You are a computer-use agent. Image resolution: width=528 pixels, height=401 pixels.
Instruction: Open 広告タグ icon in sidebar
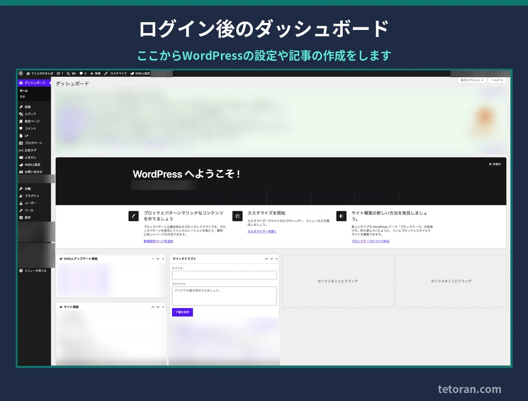pos(21,150)
